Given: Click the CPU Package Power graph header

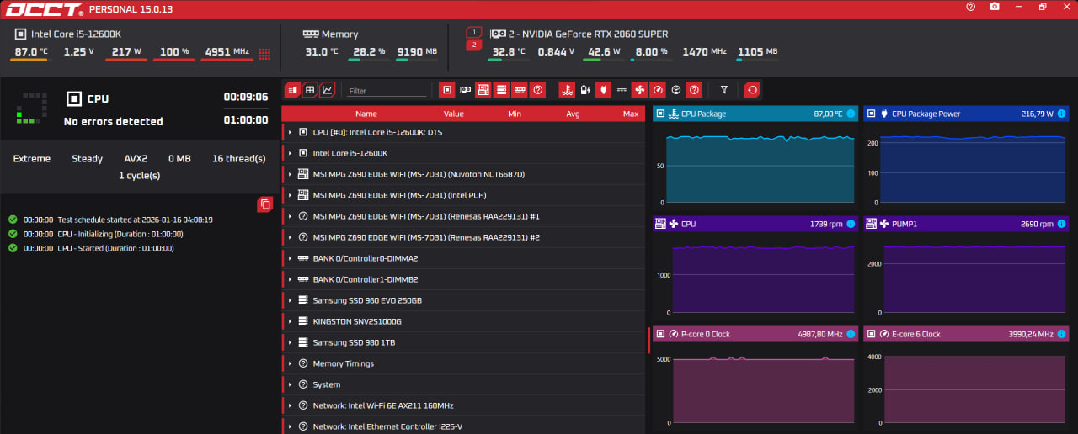Looking at the screenshot, I should coord(966,114).
